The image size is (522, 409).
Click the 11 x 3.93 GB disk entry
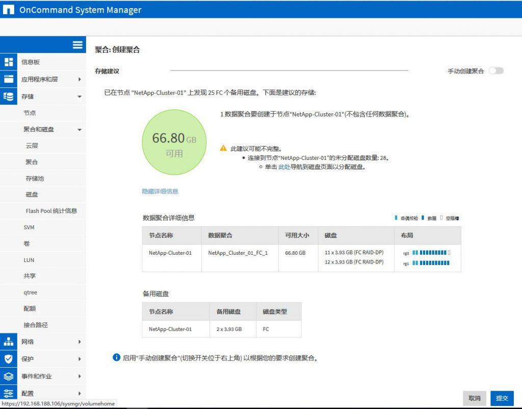pyautogui.click(x=354, y=252)
